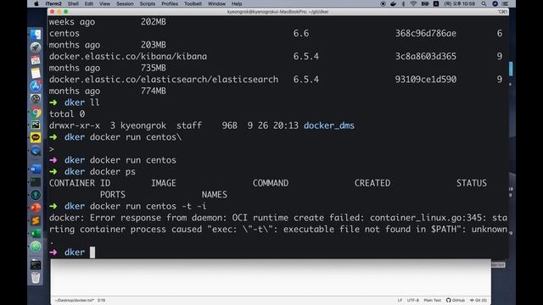Click the UTF-8 encoding selector
This screenshot has height=305, width=543.
(x=413, y=301)
